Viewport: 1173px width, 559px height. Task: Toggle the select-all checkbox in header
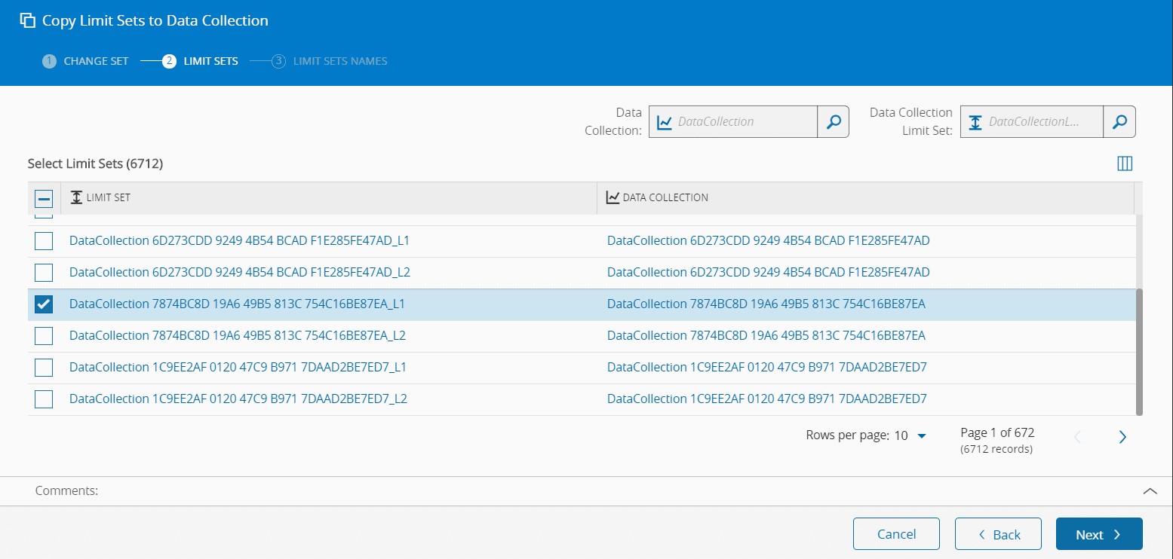(44, 198)
